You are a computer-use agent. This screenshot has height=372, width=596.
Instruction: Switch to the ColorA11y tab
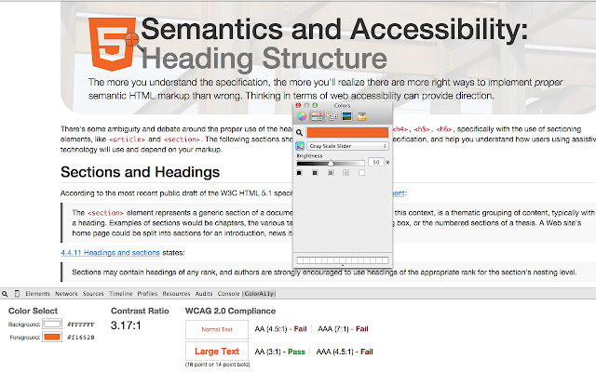pyautogui.click(x=259, y=294)
